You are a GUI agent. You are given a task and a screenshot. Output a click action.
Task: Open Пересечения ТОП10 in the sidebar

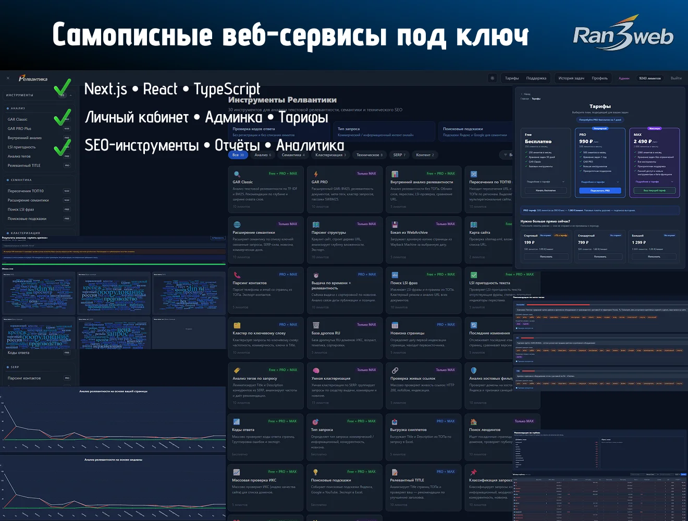click(38, 191)
